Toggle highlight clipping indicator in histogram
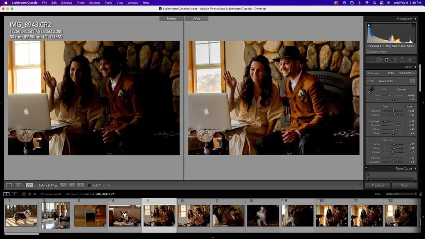 pos(414,25)
